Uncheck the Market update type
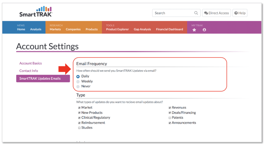This screenshot has height=146, width=266. click(x=79, y=107)
